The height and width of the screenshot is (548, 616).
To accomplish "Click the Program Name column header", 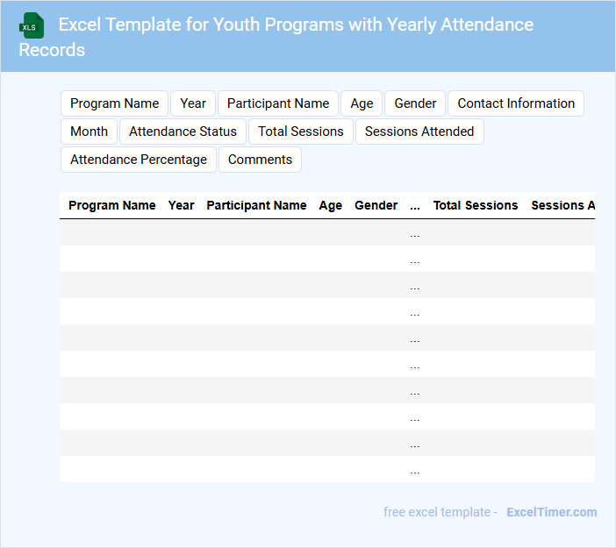I will pos(112,205).
